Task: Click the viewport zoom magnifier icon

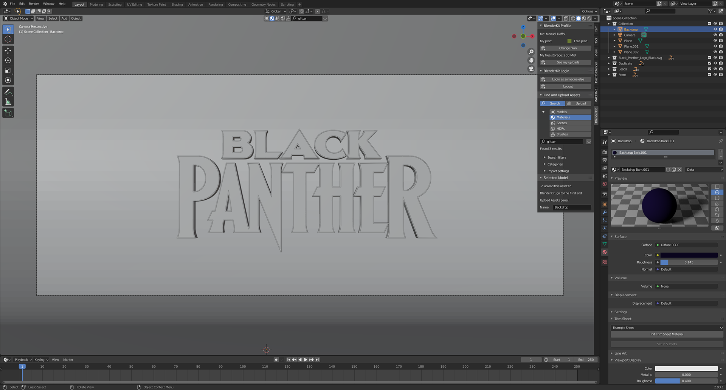Action: [531, 52]
